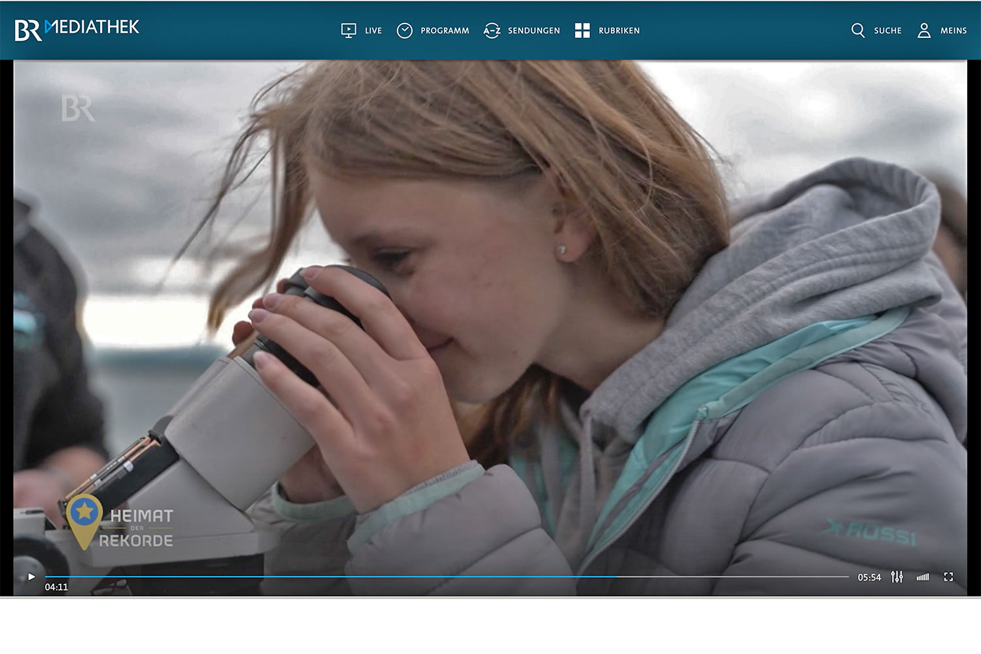
Task: Expand the RUBRIKEN categories menu
Action: tap(619, 31)
